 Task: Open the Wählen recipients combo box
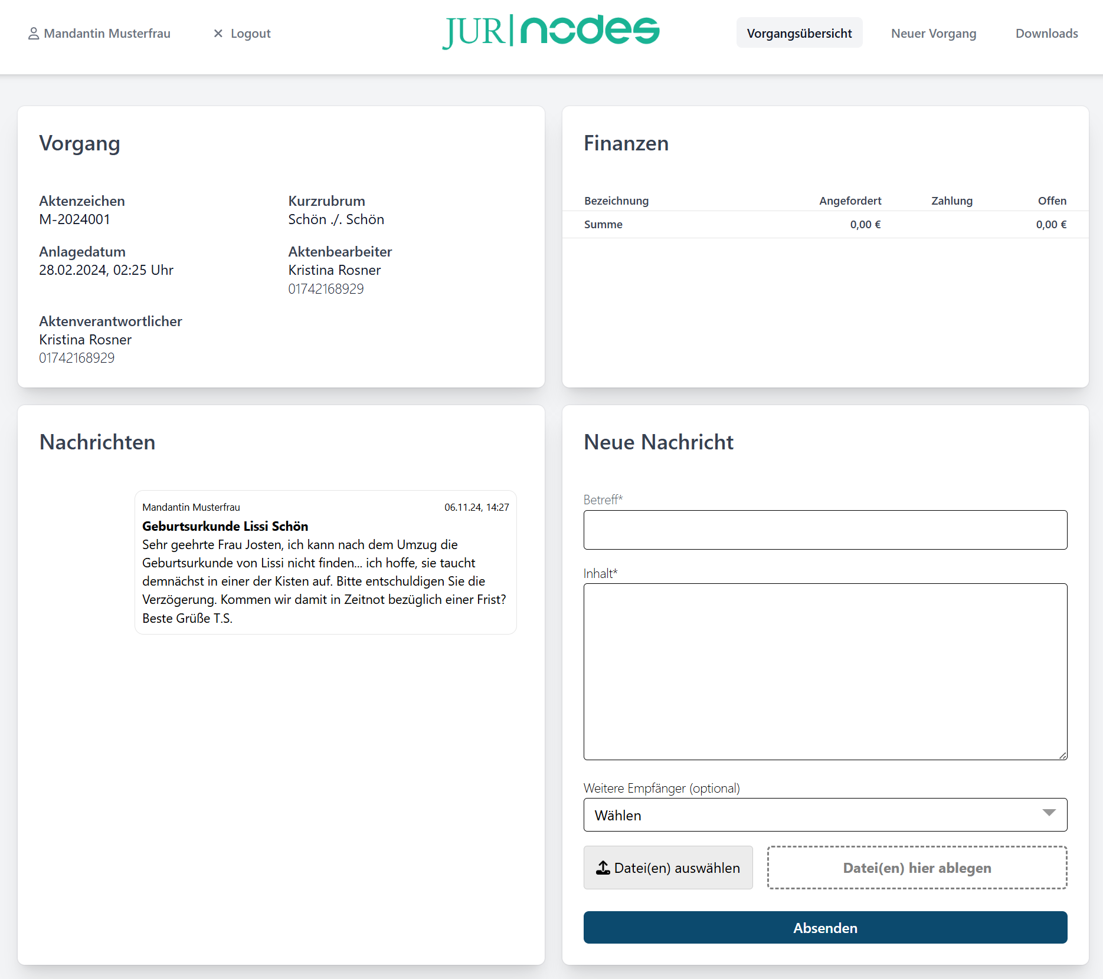tap(824, 815)
